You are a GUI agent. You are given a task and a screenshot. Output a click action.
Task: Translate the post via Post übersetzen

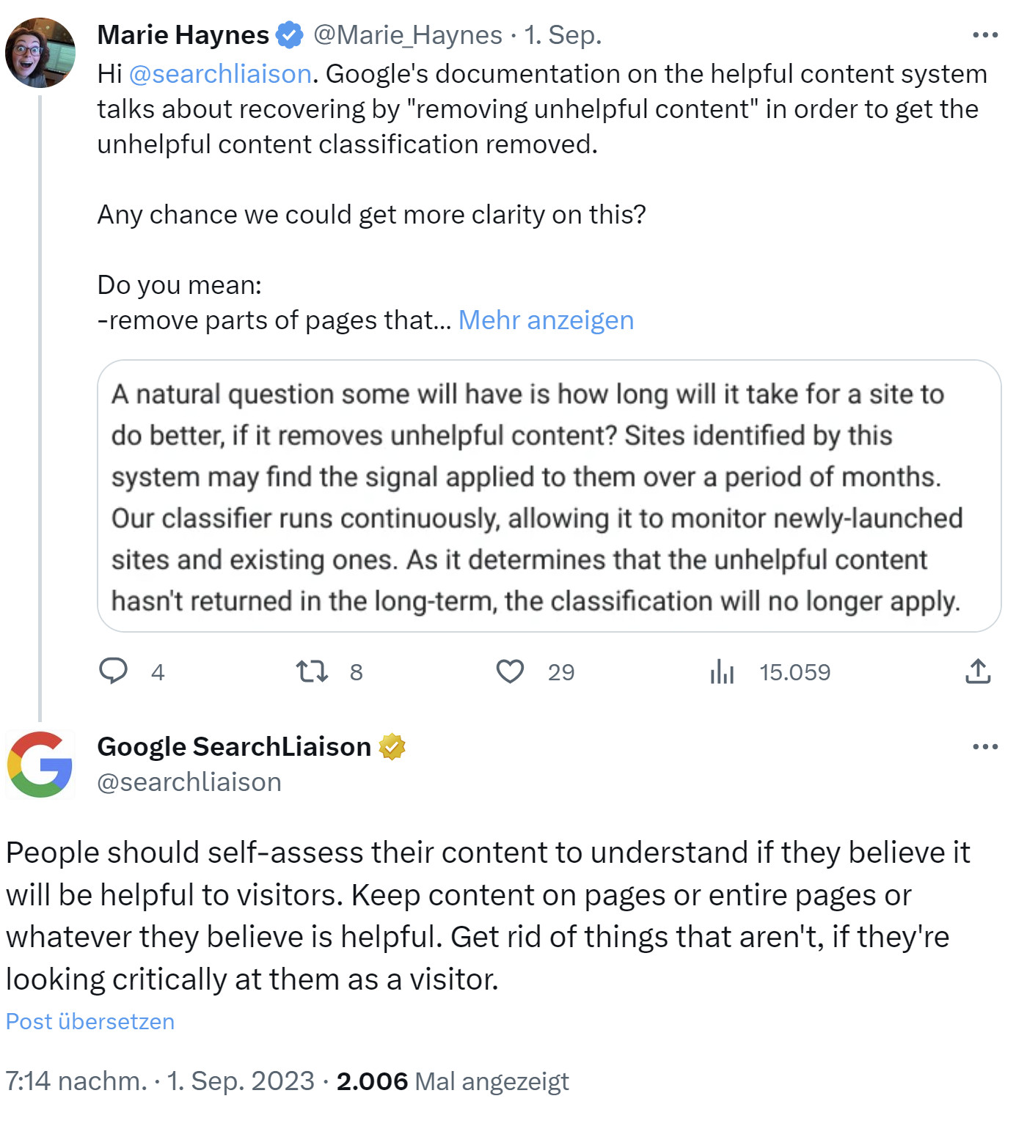pos(89,1020)
